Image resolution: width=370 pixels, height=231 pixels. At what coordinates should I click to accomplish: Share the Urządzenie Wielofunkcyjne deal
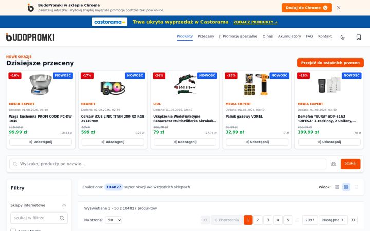click(x=185, y=142)
